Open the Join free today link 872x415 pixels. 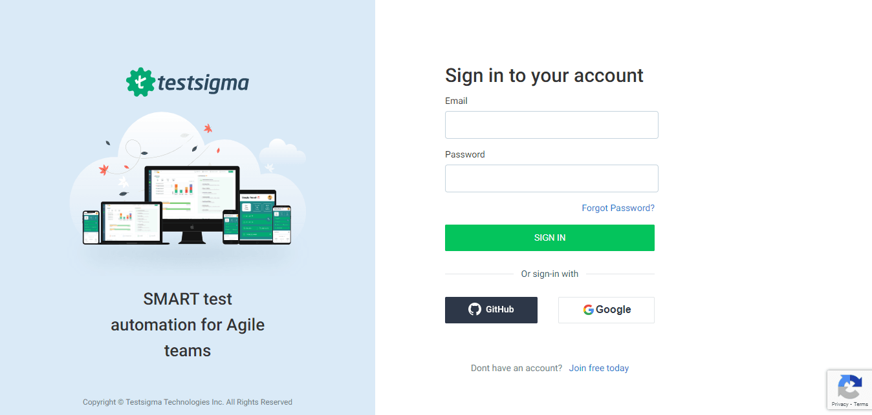tap(599, 368)
